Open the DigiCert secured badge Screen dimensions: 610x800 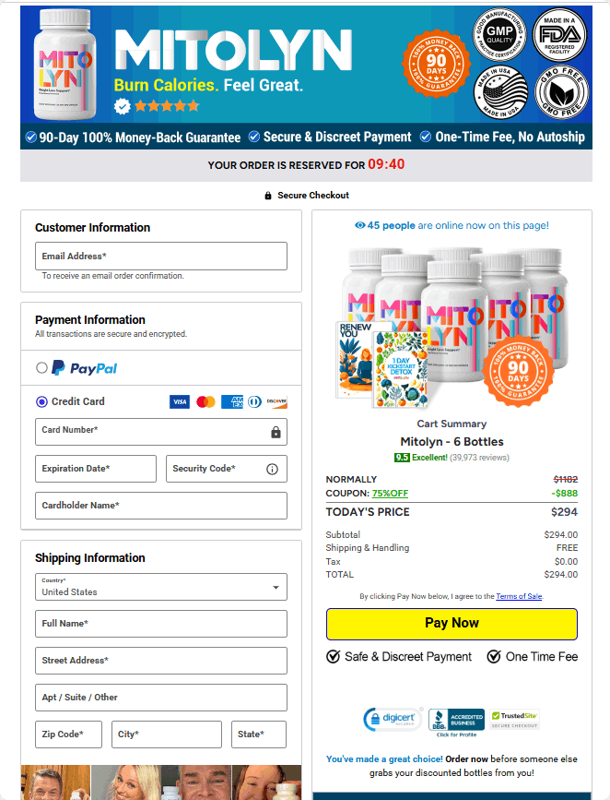(x=393, y=719)
